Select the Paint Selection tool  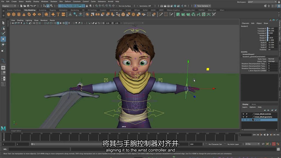coord(3,34)
